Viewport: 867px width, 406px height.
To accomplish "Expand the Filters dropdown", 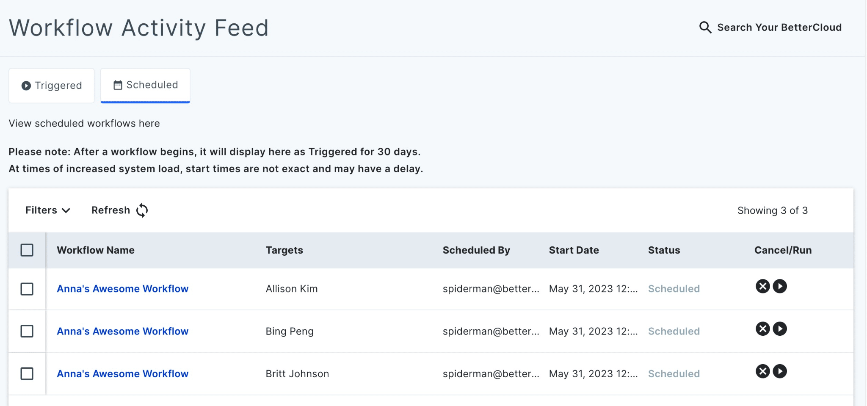I will tap(47, 210).
